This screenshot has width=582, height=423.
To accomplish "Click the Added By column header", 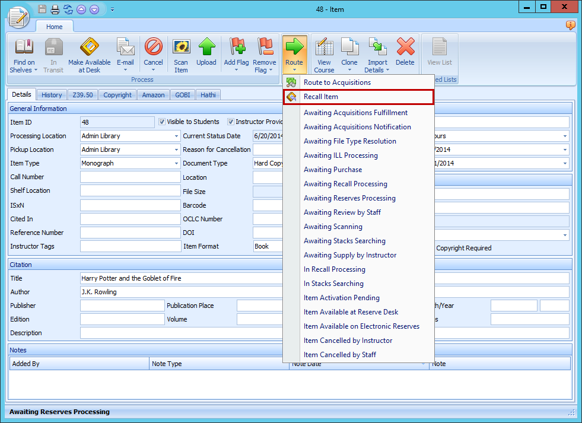I will 79,364.
